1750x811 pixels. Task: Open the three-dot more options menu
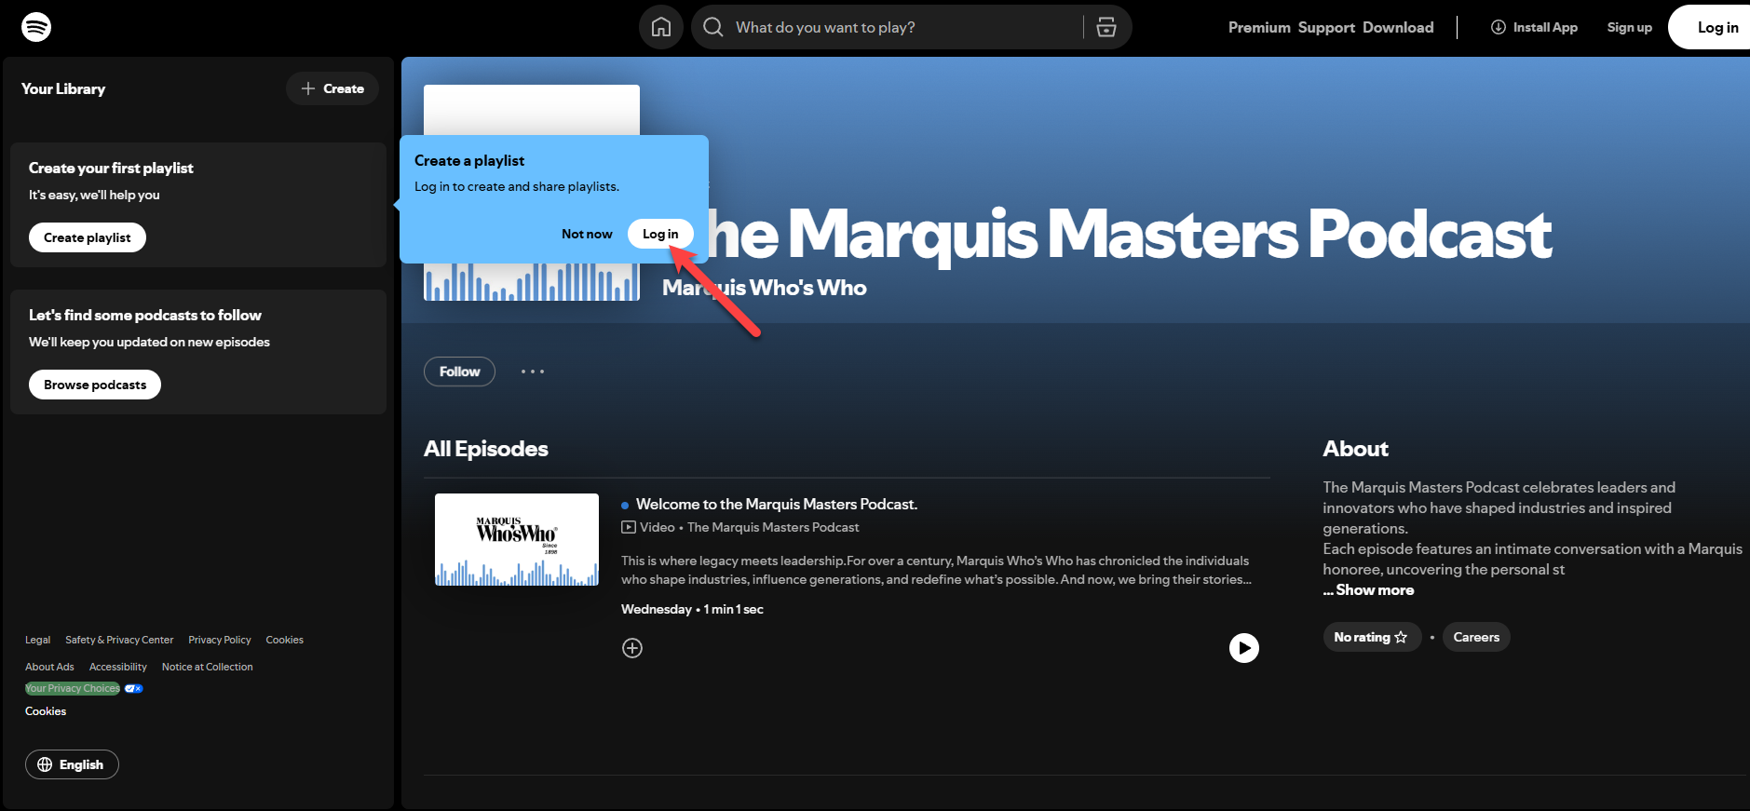(533, 372)
